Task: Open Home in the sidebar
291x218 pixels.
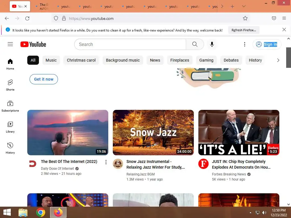Action: click(x=10, y=64)
